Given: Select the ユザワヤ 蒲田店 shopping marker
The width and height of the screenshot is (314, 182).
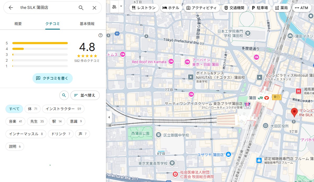Looking at the screenshot, I should click(x=228, y=155).
